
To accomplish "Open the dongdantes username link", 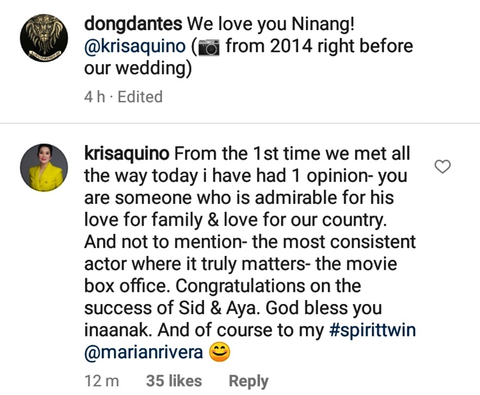I will [x=132, y=24].
